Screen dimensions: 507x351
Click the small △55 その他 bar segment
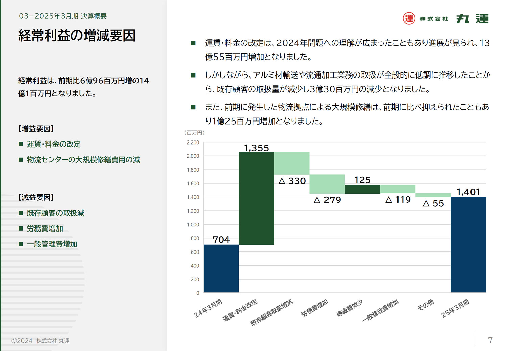433,195
